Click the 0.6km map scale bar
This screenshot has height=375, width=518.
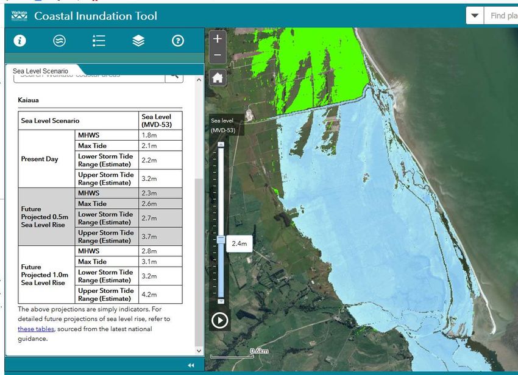click(232, 356)
